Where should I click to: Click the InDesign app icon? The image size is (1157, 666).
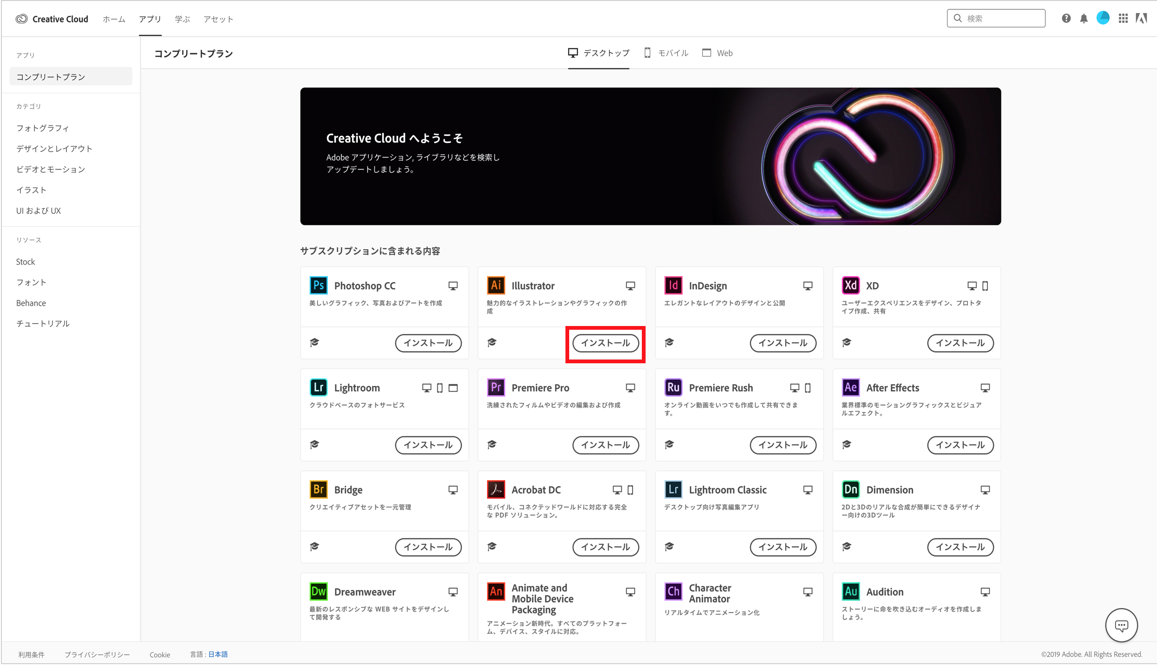click(x=673, y=285)
